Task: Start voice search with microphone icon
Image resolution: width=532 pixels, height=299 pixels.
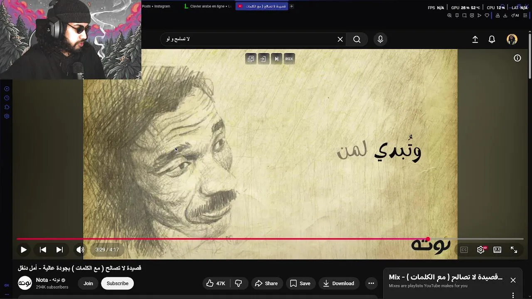Action: coord(380,39)
